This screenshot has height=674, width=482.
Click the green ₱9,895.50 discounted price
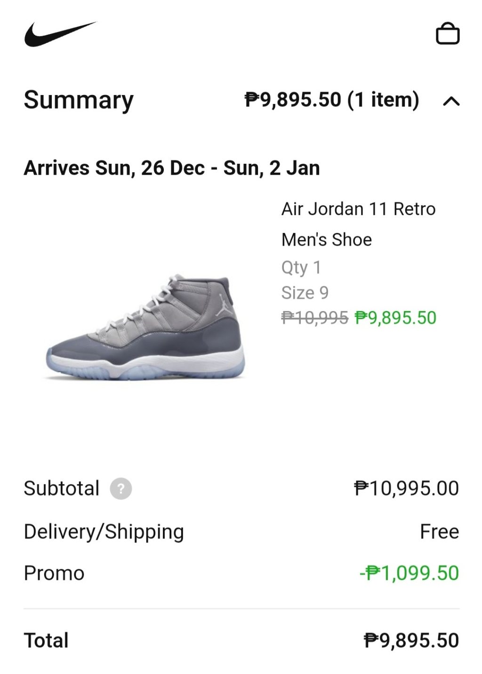pos(395,318)
